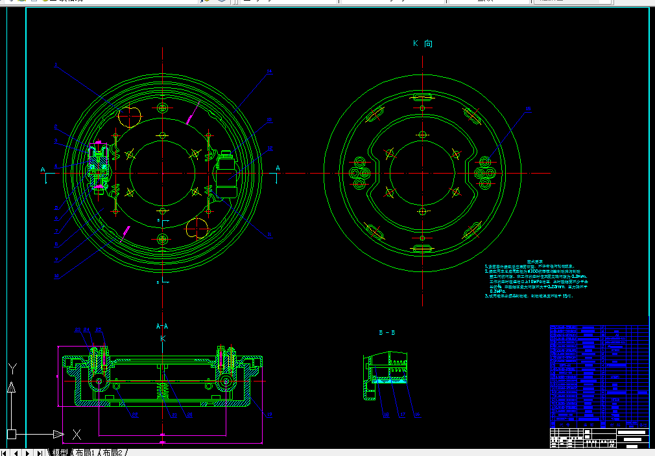The image size is (655, 456).
Task: Select the 'B - B' section title text
Action: (387, 332)
